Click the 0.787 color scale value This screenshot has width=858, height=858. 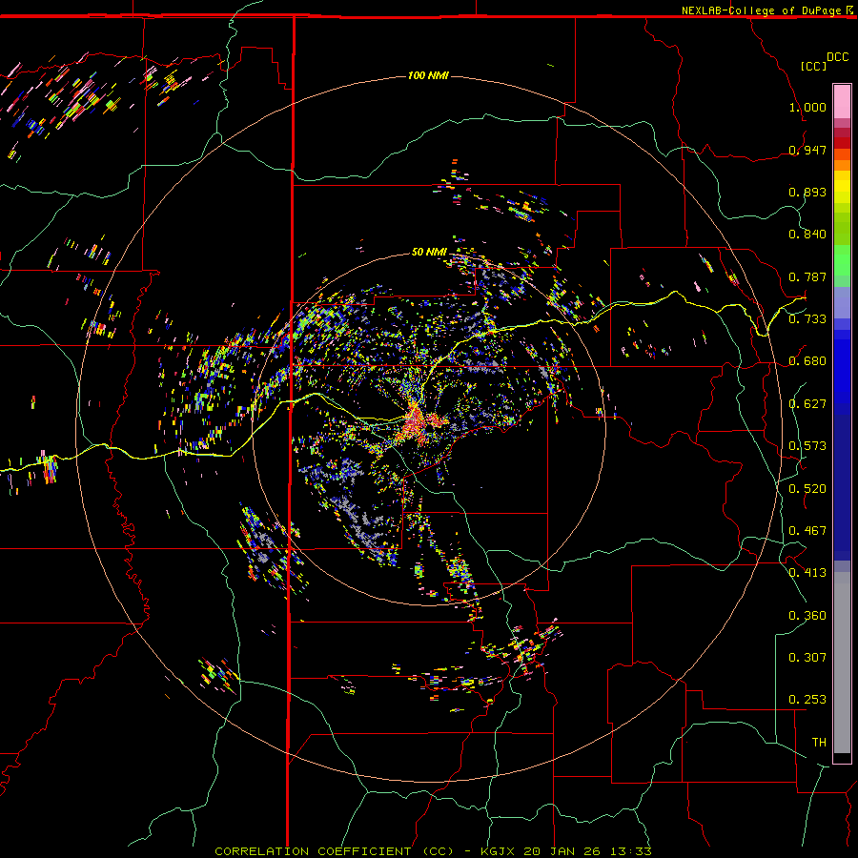[x=807, y=276]
